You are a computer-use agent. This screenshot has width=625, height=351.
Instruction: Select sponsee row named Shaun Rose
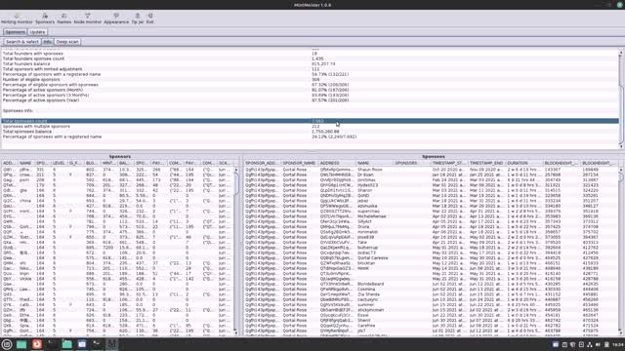[431, 170]
